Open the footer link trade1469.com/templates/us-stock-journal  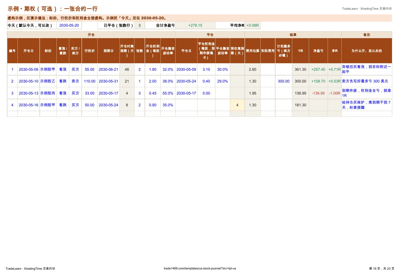(200, 268)
